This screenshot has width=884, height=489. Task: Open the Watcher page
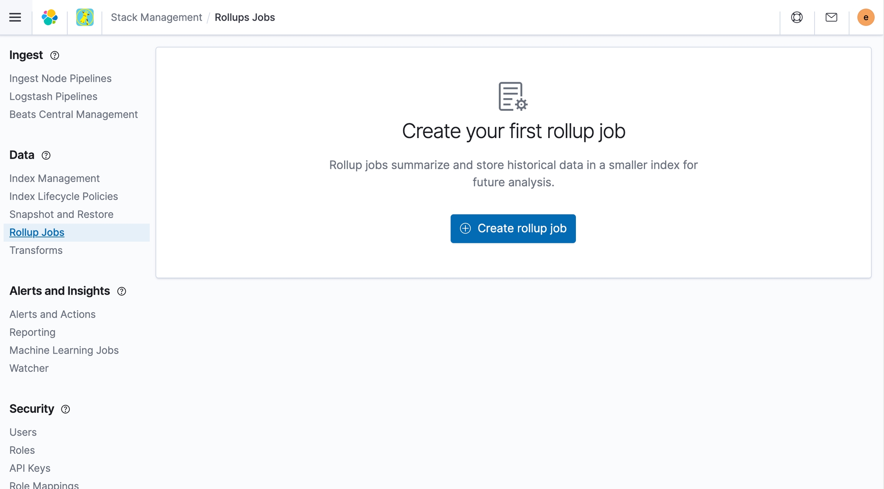[x=29, y=368]
